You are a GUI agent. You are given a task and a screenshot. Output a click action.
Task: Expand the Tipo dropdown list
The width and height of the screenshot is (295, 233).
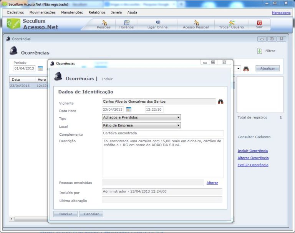[x=178, y=117]
